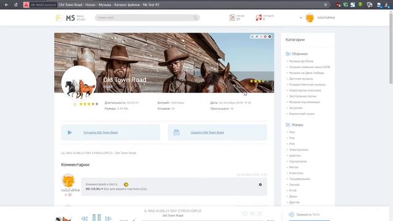The width and height of the screenshot is (393, 221).
Task: Open the Сборники category heading
Action: click(300, 54)
